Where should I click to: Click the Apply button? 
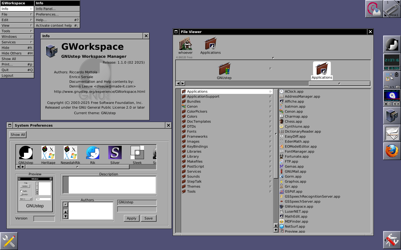131,218
